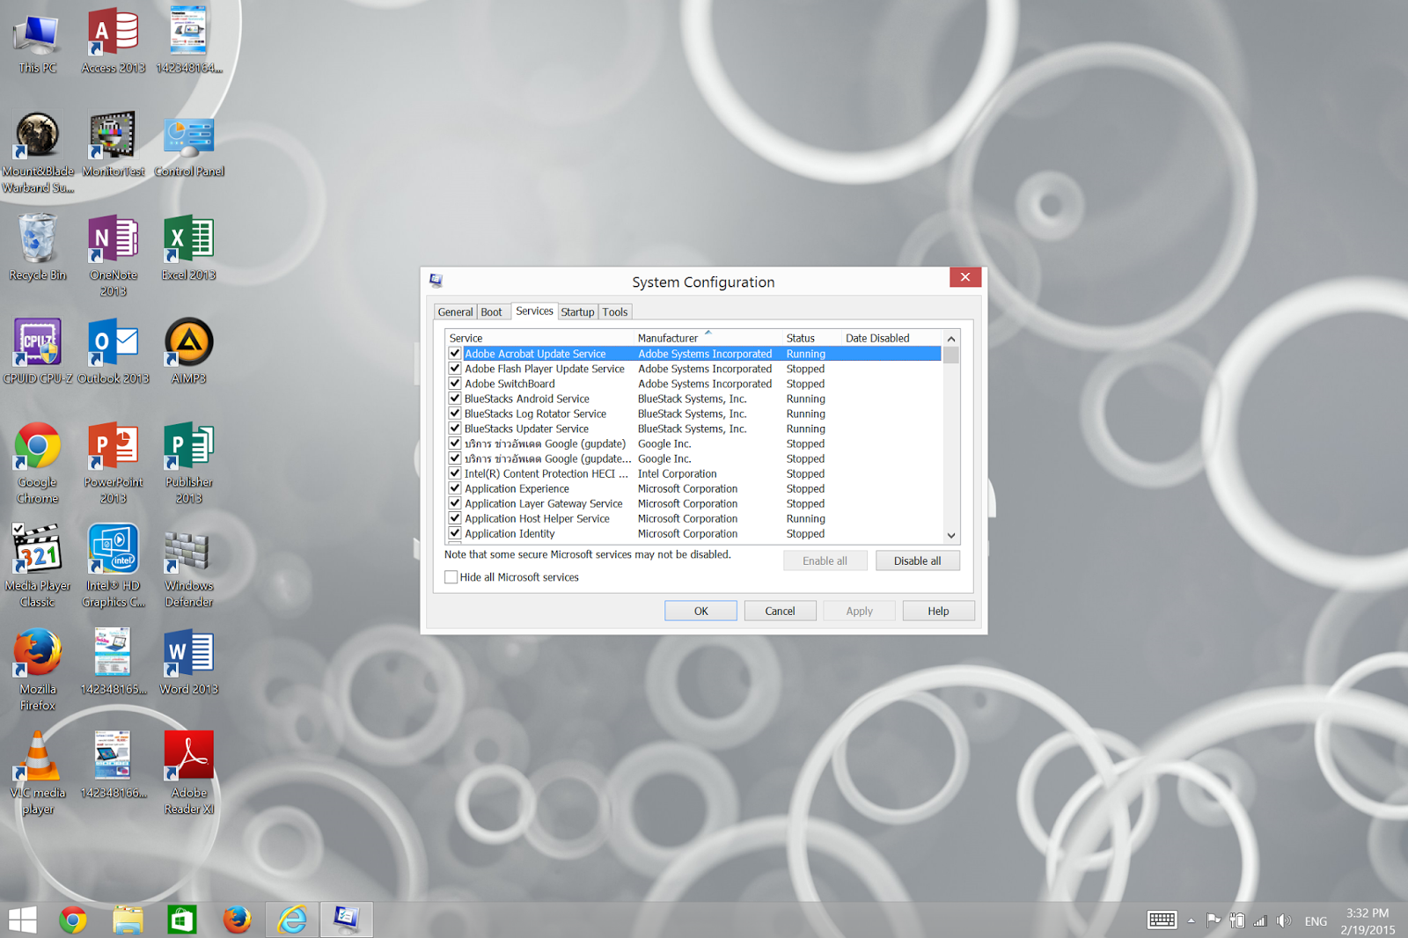
Task: Open Google Chrome desktop shortcut
Action: (38, 464)
